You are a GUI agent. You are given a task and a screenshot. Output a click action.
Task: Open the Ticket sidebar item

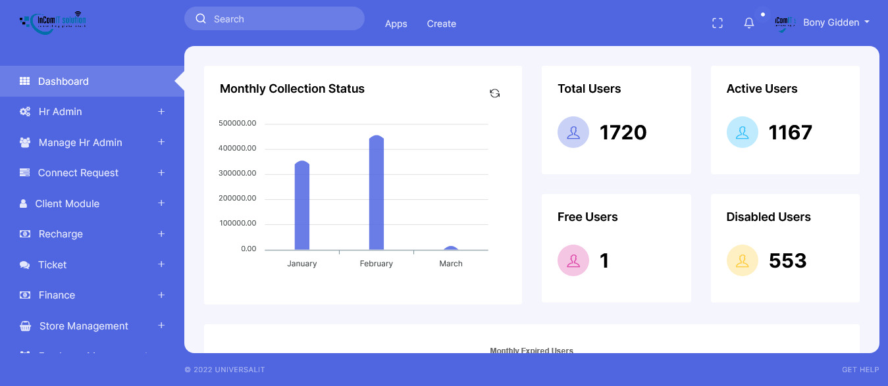coord(53,265)
